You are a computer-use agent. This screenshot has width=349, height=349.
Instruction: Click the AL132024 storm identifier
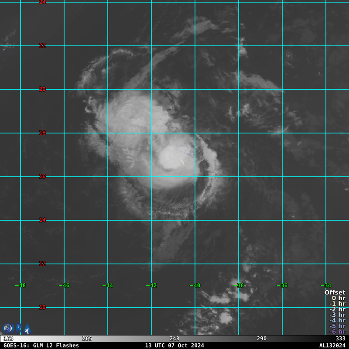coord(332,346)
